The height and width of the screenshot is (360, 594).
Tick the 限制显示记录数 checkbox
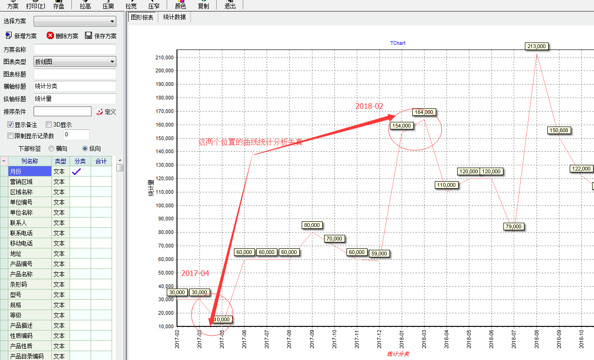pos(10,136)
